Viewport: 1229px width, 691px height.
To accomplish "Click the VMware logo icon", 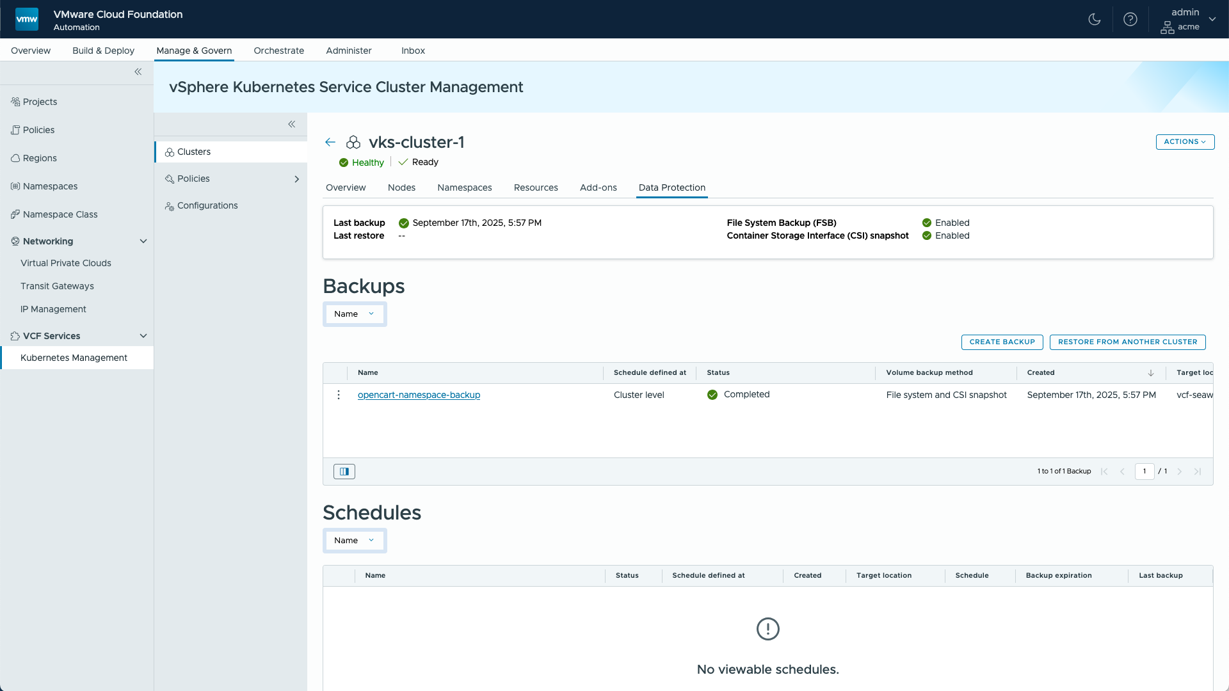I will coord(27,19).
